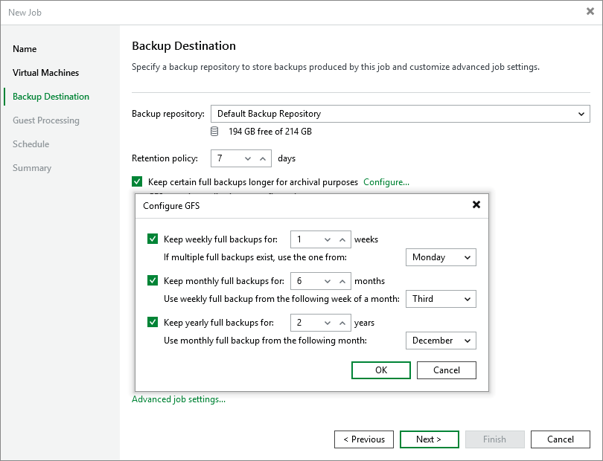Uncheck Keep weekly full backups

click(x=153, y=238)
